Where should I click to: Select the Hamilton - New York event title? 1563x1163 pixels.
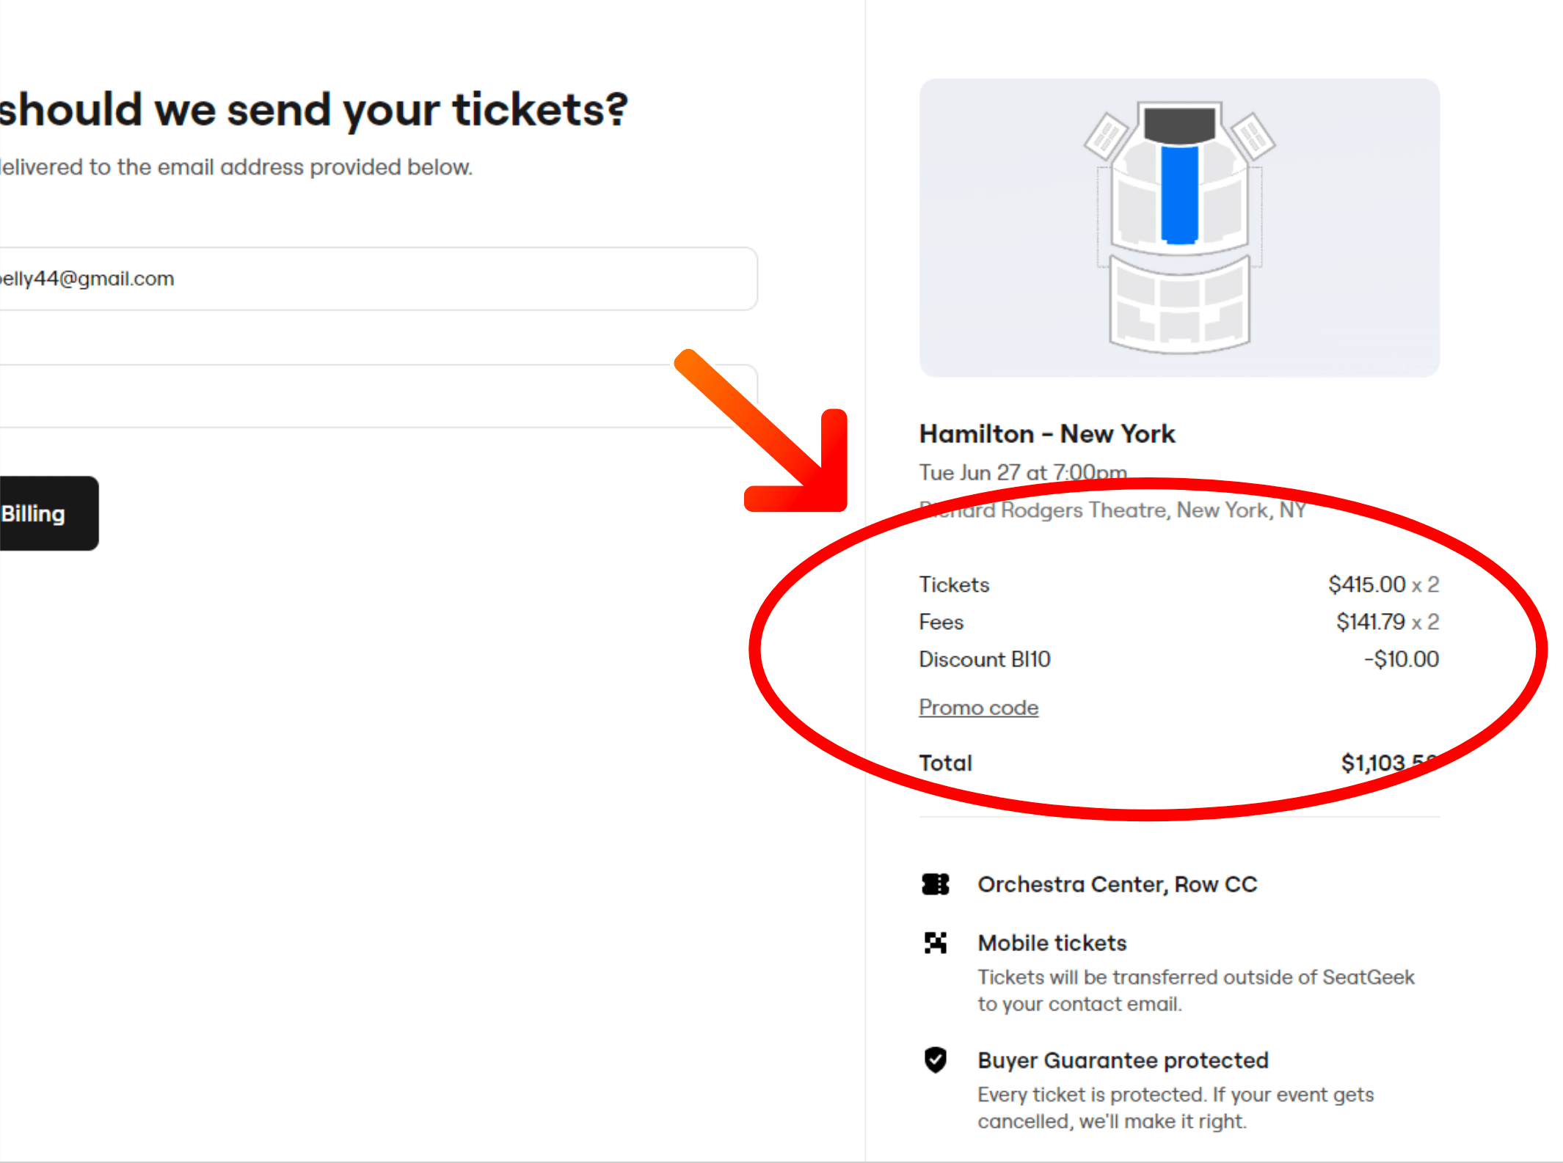(x=1047, y=433)
